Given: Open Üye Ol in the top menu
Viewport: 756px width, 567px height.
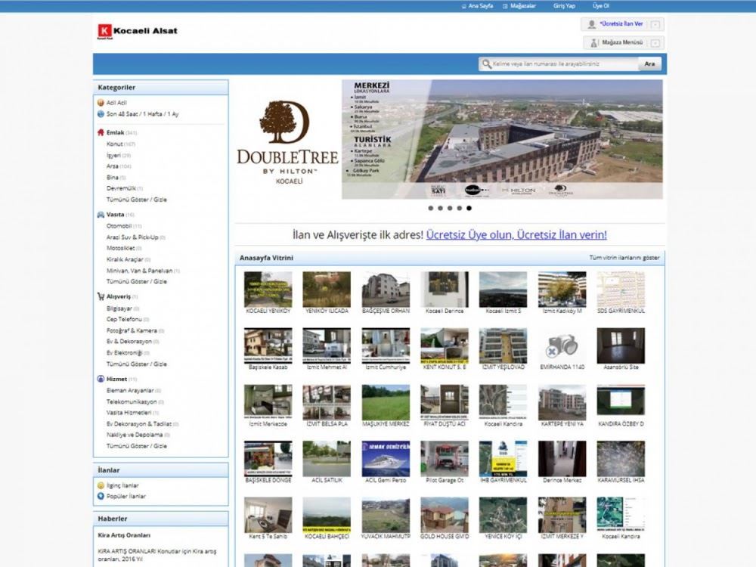Looking at the screenshot, I should pos(601,6).
